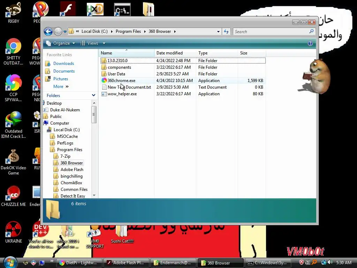Open SHITTY OUTDAT... Chrome desktop shortcut
The width and height of the screenshot is (357, 268).
[x=14, y=52]
